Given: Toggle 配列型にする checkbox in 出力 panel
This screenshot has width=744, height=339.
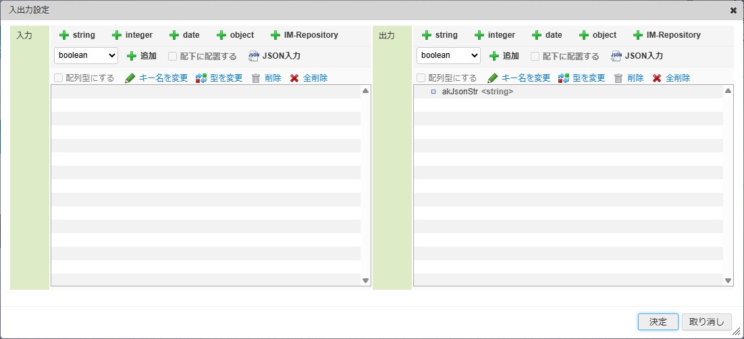Looking at the screenshot, I should 421,78.
